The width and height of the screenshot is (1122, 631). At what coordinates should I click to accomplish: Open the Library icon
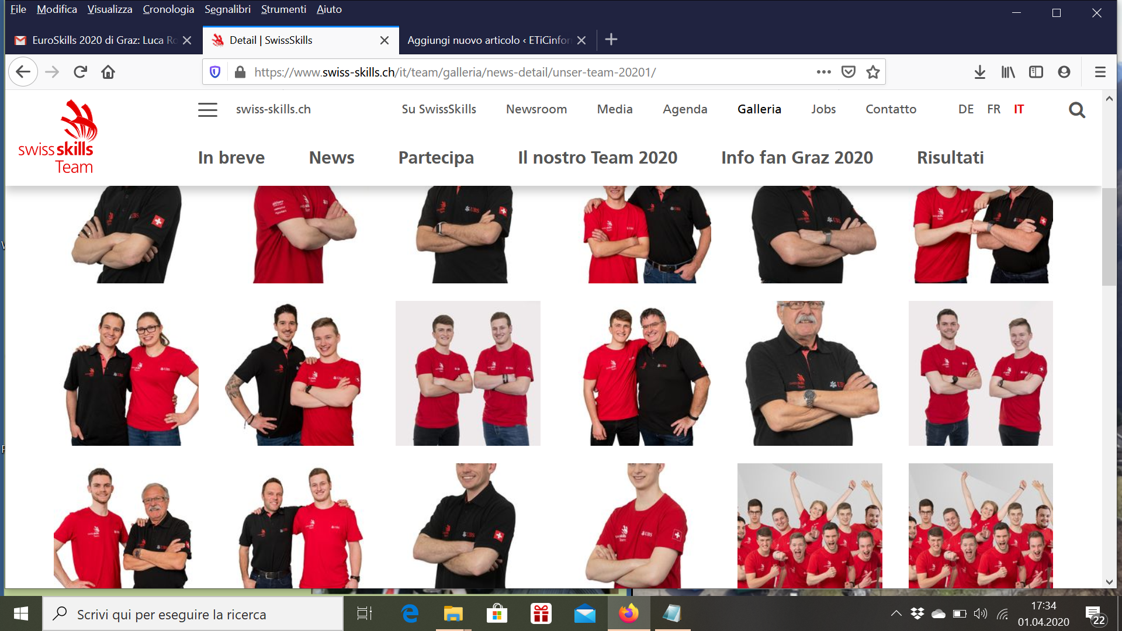coord(1008,72)
